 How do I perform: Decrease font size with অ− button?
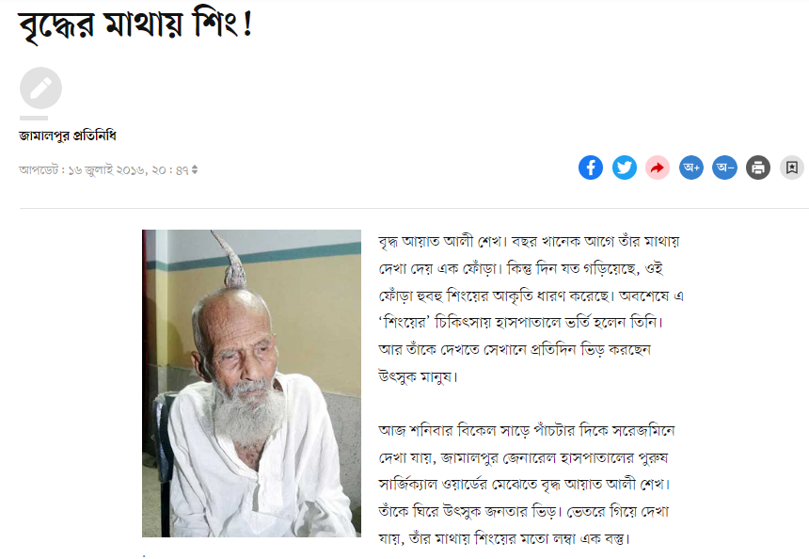(x=725, y=168)
